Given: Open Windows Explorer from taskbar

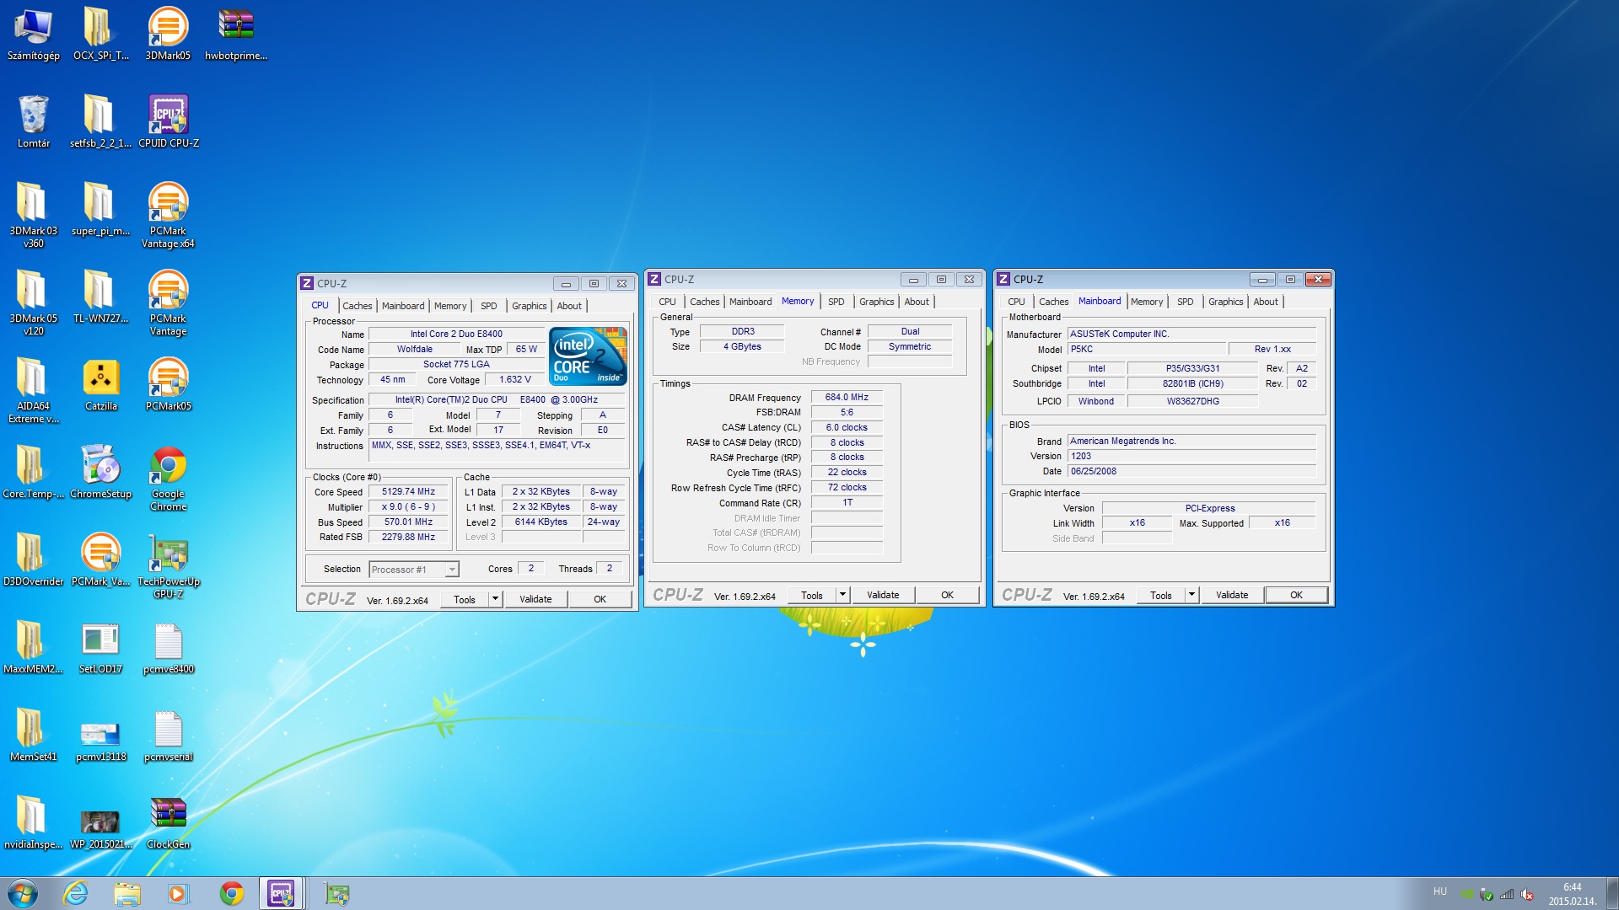Looking at the screenshot, I should pyautogui.click(x=127, y=893).
